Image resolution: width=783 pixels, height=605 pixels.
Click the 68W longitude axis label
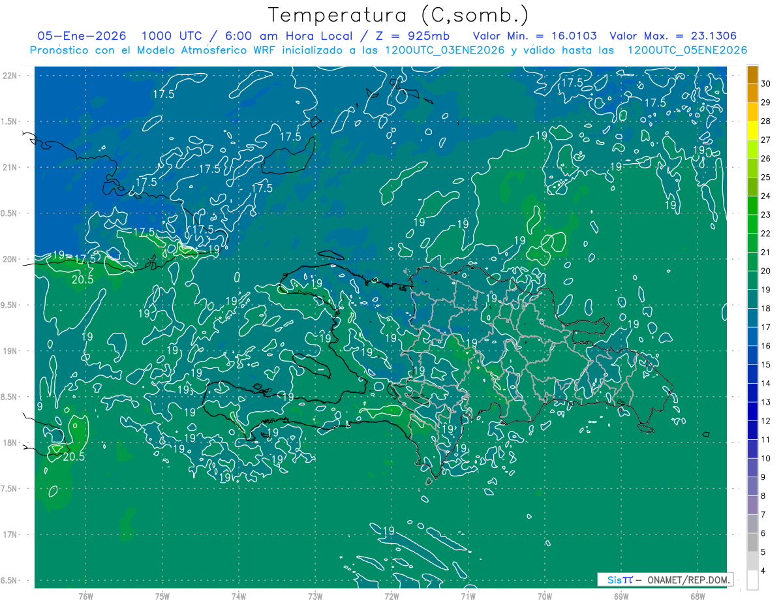click(x=698, y=597)
